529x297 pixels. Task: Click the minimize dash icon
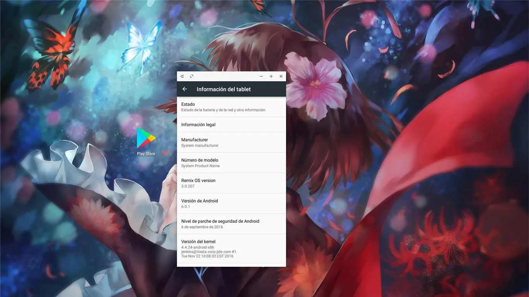pyautogui.click(x=261, y=76)
